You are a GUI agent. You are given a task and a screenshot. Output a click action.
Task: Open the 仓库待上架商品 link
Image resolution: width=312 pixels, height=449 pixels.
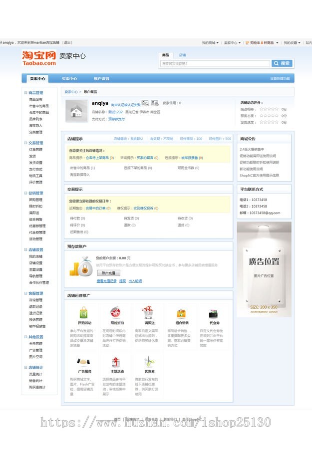click(100, 158)
